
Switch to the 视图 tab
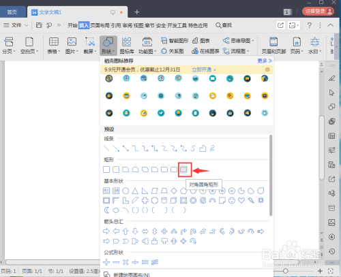pos(138,25)
